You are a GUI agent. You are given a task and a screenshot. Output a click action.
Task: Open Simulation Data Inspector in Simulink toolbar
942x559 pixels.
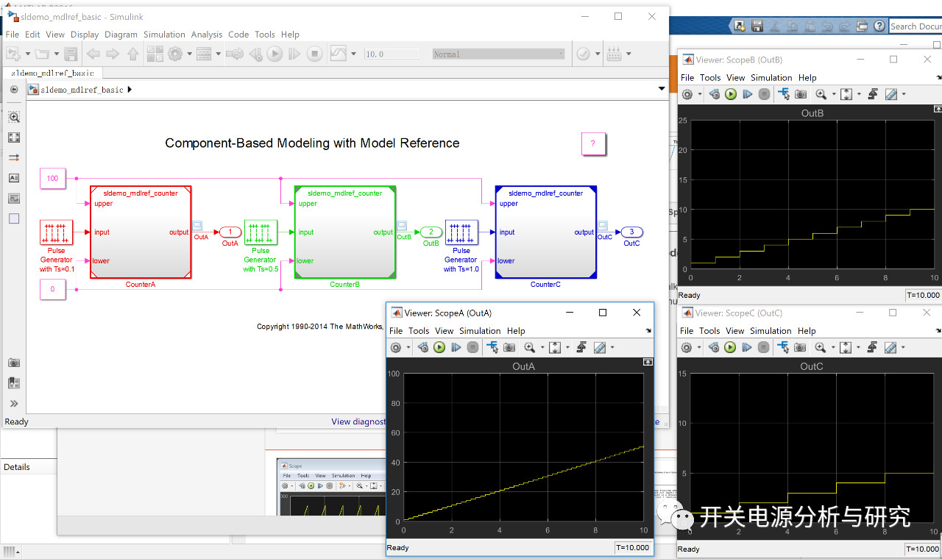pos(339,53)
